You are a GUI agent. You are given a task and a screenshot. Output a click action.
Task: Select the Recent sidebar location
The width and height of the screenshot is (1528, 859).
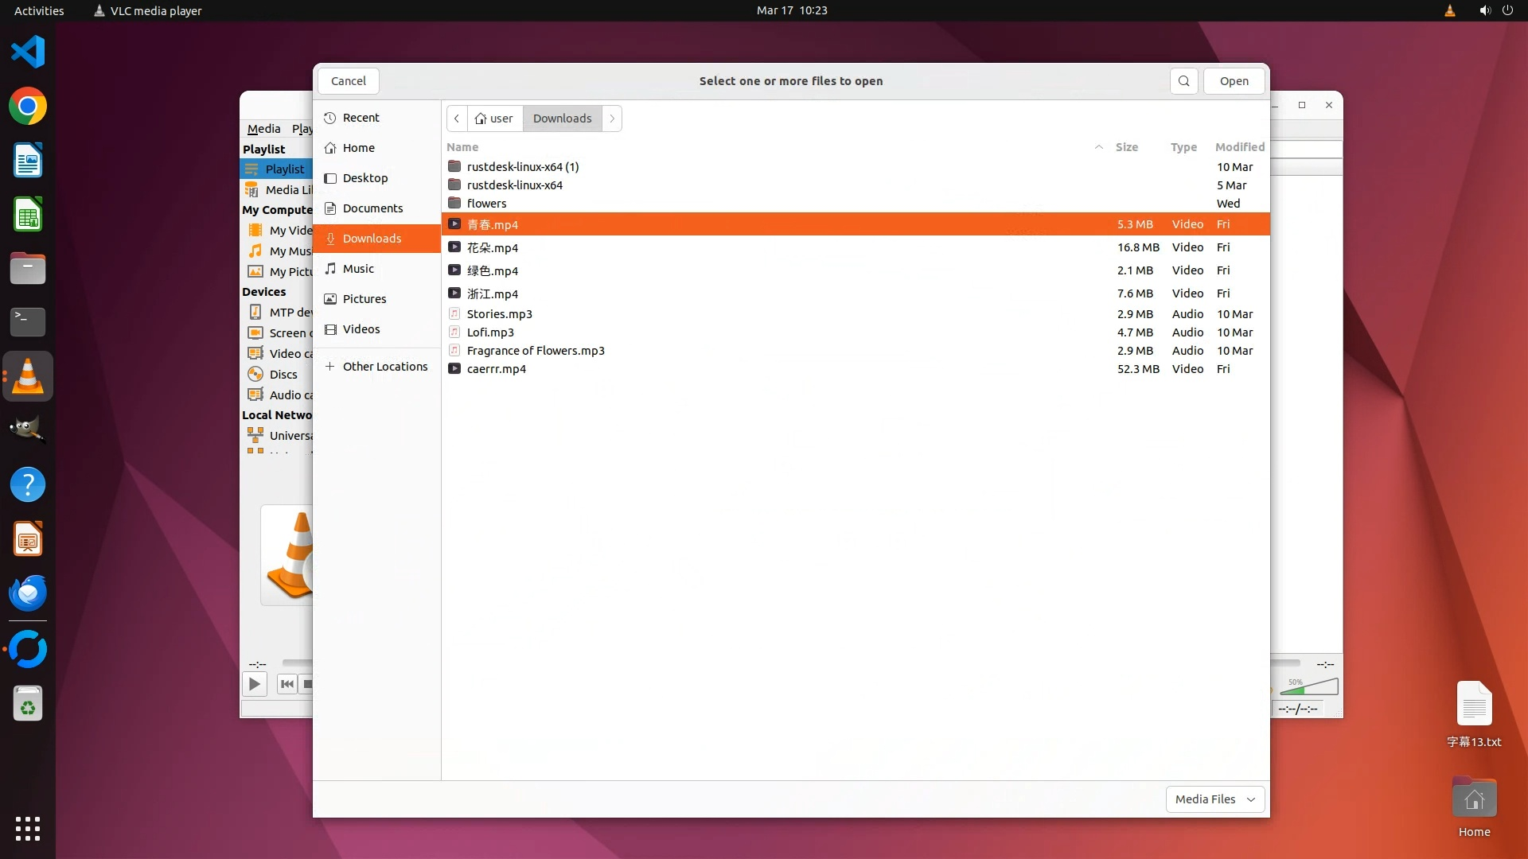click(x=361, y=118)
